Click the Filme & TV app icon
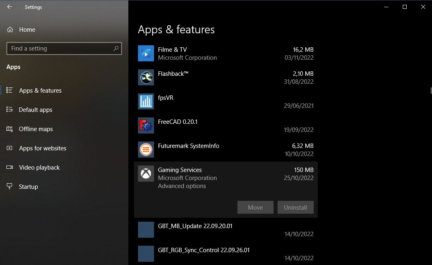 (x=146, y=53)
